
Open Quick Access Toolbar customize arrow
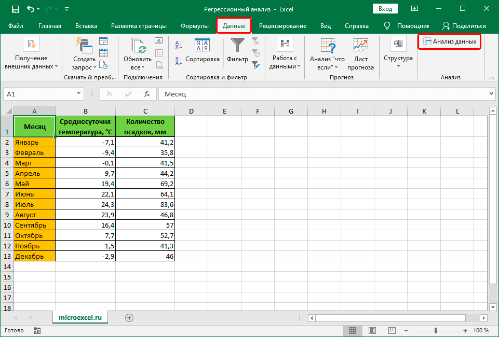(x=67, y=9)
